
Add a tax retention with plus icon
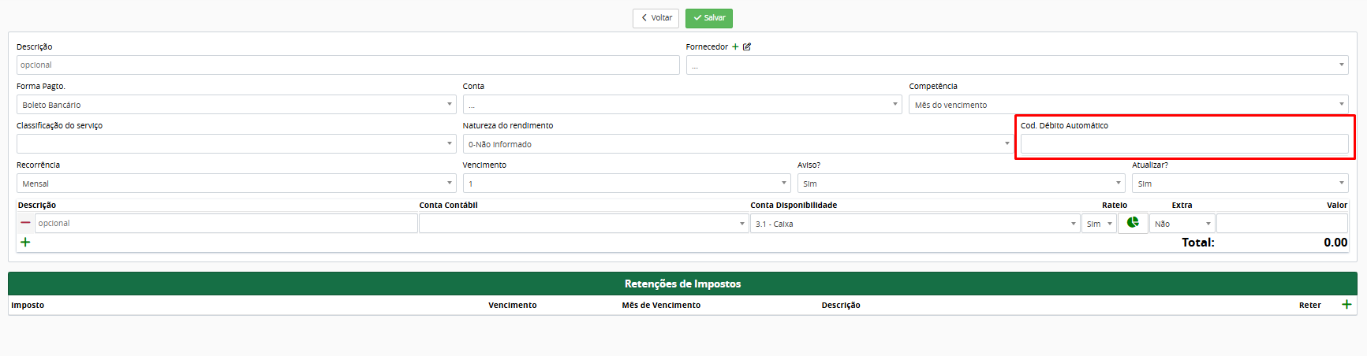(1346, 305)
